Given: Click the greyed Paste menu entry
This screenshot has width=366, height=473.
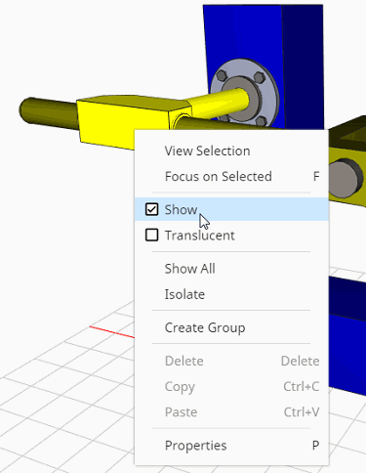Looking at the screenshot, I should [x=231, y=412].
